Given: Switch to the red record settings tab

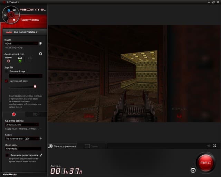Looking at the screenshot, I should tap(14, 114).
